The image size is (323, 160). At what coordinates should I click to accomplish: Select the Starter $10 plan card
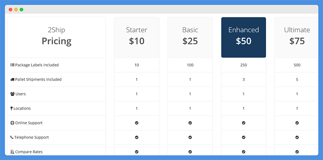[x=136, y=37]
